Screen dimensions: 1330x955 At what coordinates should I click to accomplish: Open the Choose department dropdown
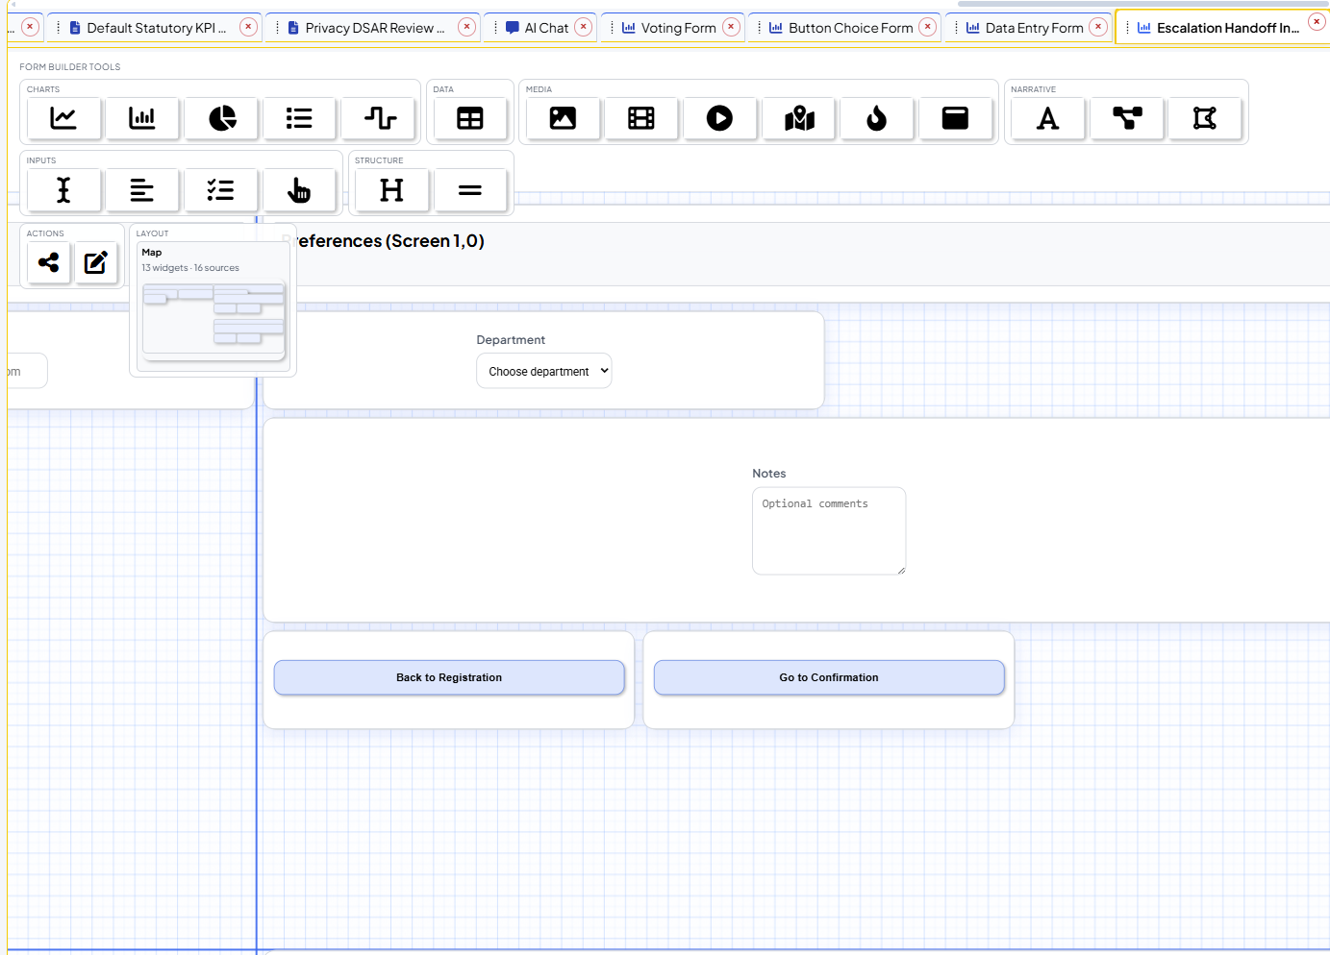543,370
